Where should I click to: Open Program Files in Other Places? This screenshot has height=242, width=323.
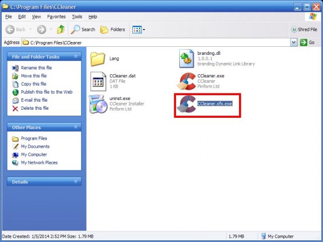click(x=34, y=138)
